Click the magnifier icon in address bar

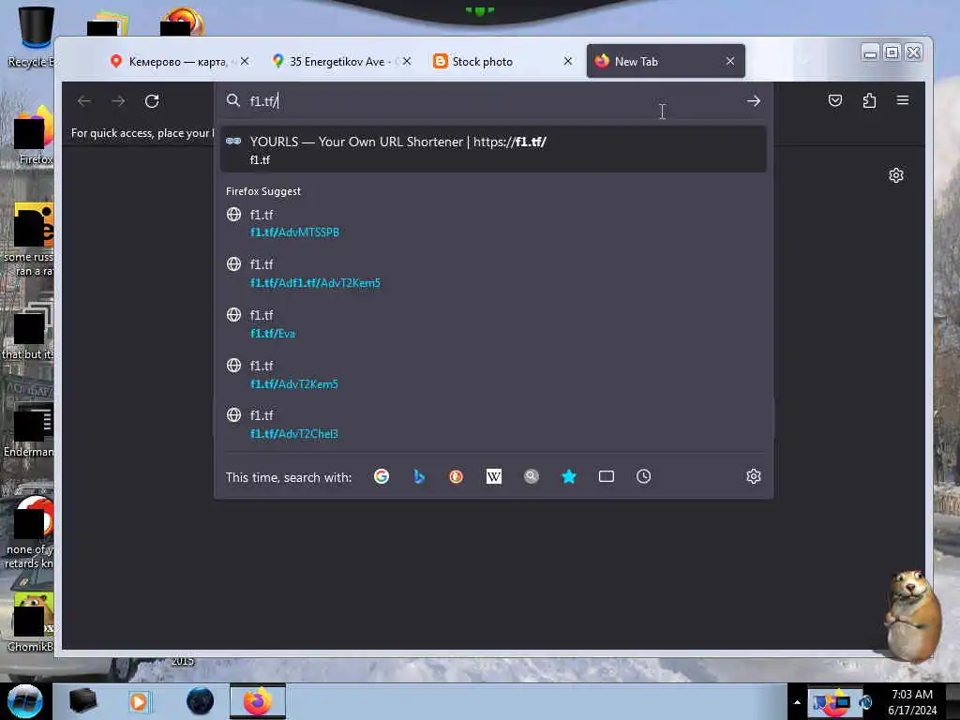(x=232, y=100)
